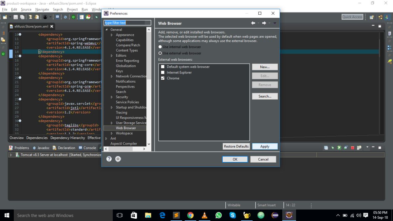Confirm Preferences with the OK button

235,159
